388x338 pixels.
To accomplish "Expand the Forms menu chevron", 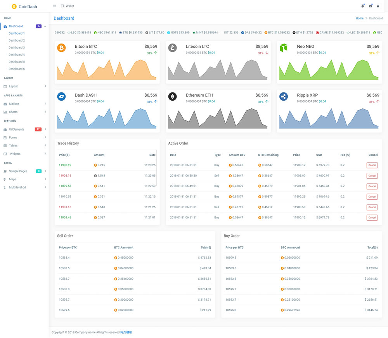I will tap(45, 137).
